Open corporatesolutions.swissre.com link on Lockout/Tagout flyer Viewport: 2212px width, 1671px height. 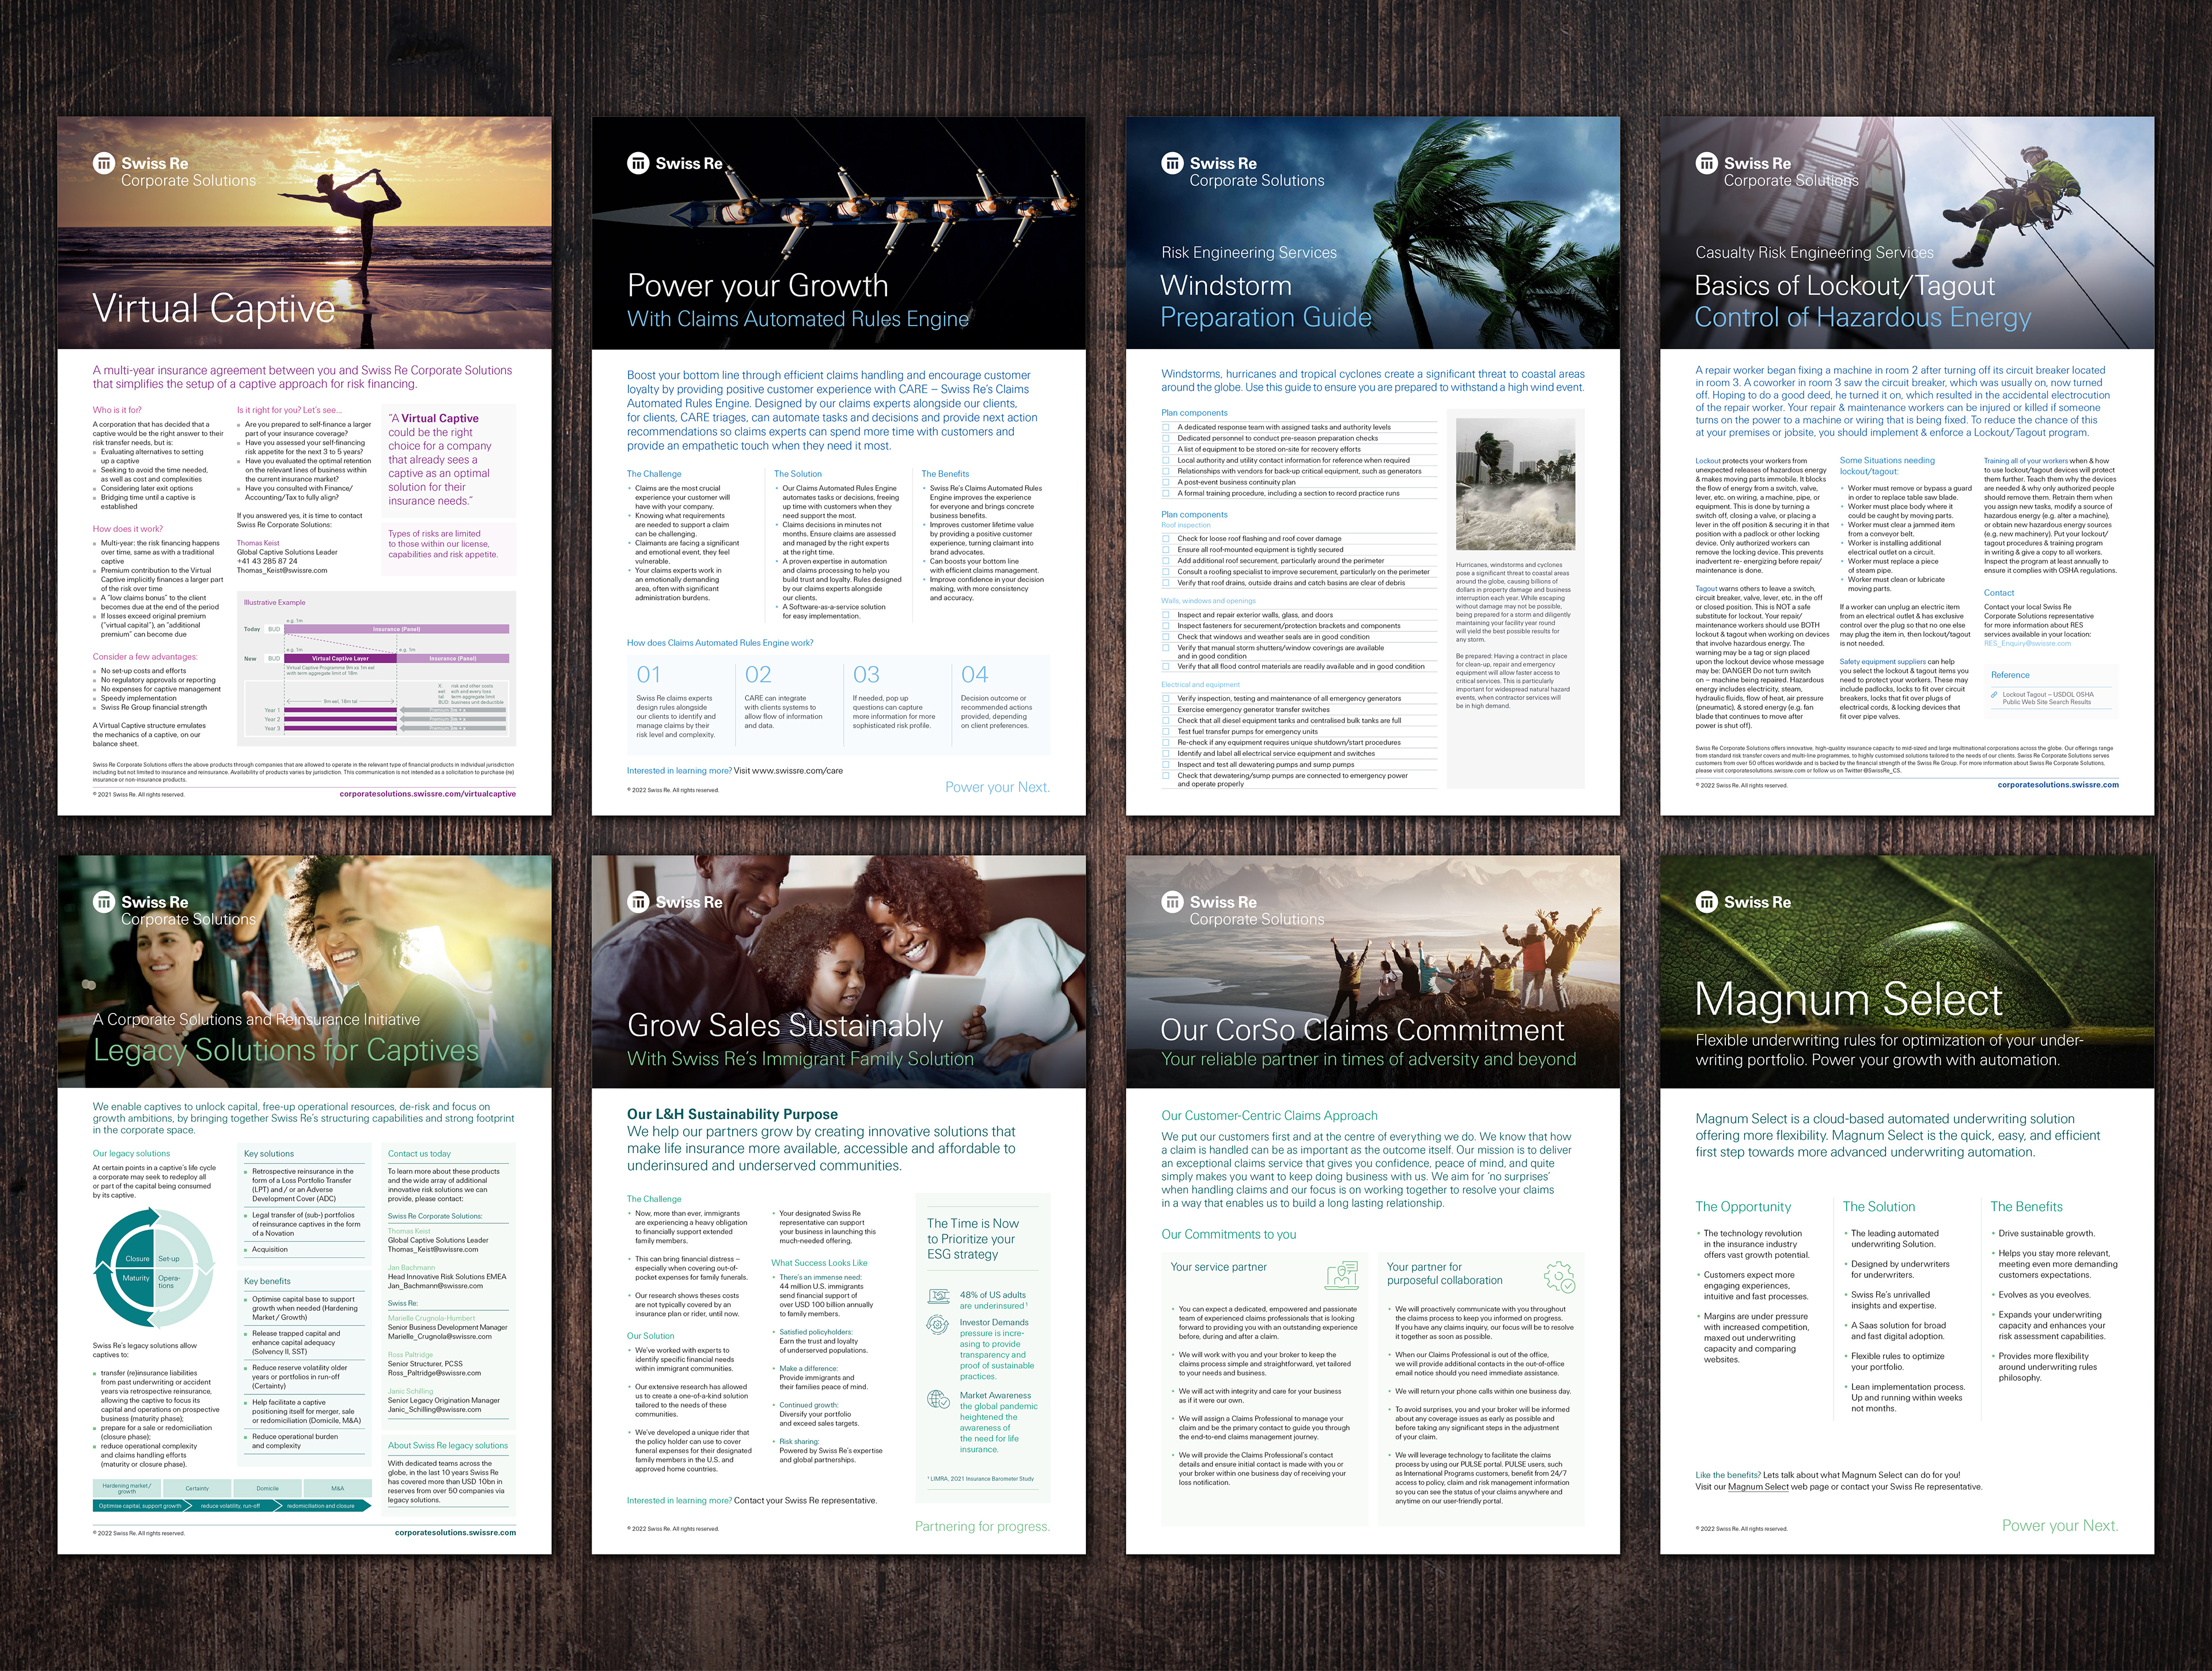[2058, 785]
